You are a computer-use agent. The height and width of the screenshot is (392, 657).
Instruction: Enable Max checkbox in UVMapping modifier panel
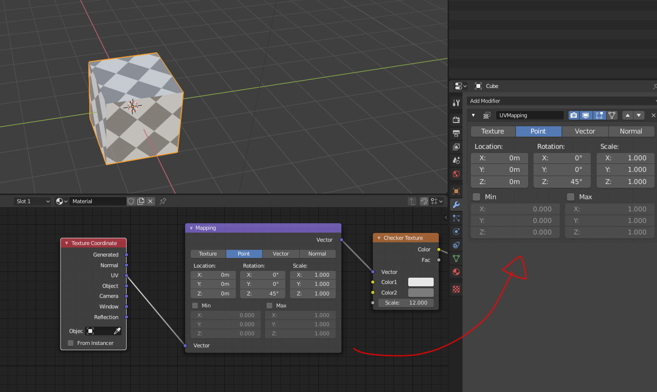571,197
